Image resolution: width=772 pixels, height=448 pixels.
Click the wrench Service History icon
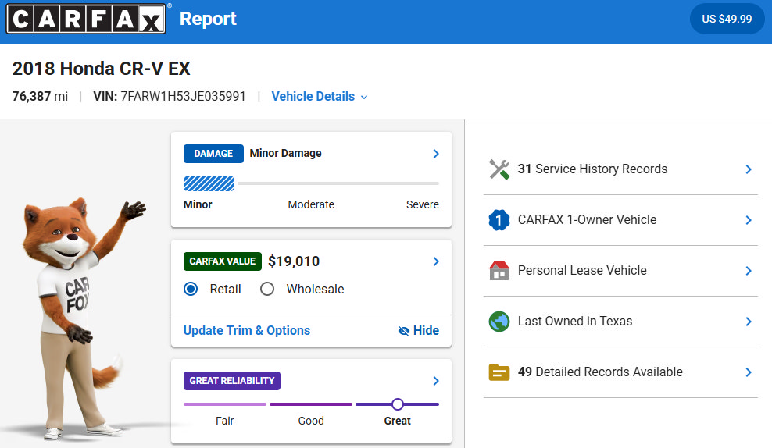(499, 169)
